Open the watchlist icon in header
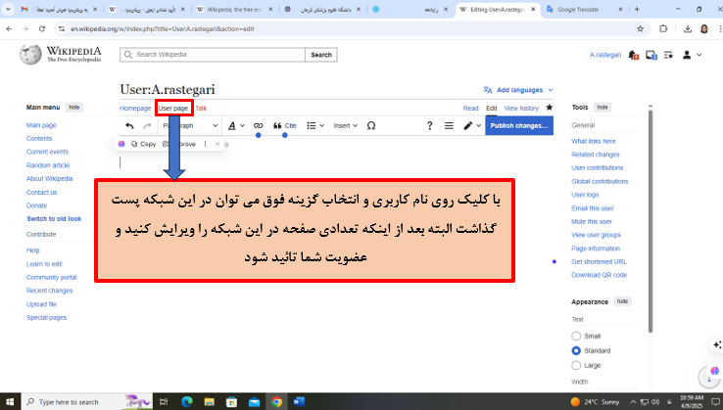 (x=665, y=55)
